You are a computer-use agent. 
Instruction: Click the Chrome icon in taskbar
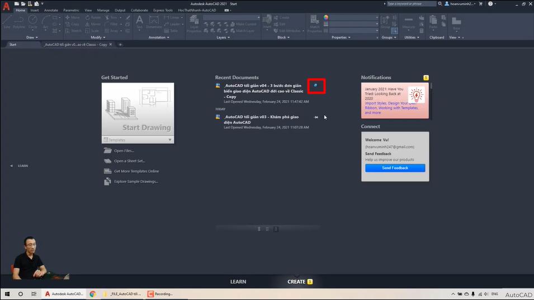(x=93, y=294)
